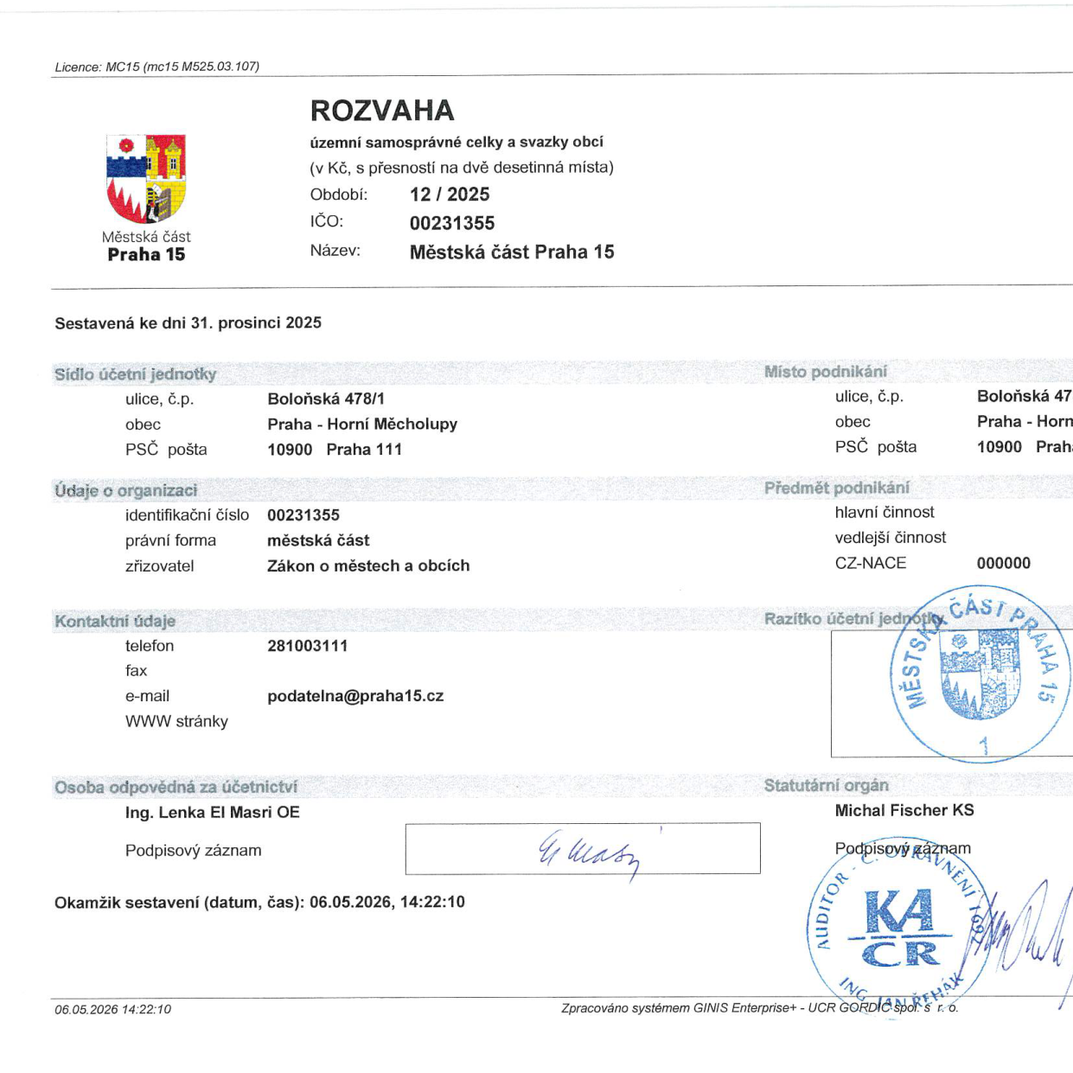1073x1073 pixels.
Task: Select postal code '10900 Praha 111'
Action: click(x=335, y=450)
